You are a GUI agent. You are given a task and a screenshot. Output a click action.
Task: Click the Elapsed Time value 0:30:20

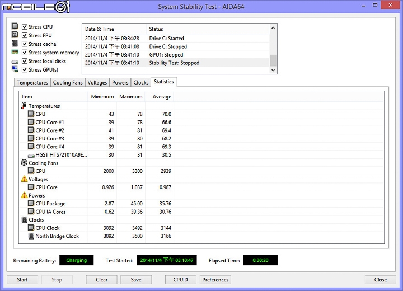(x=260, y=260)
